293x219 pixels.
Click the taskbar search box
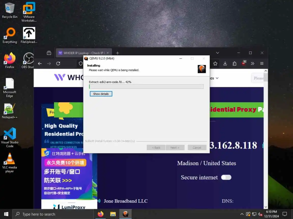click(x=53, y=214)
